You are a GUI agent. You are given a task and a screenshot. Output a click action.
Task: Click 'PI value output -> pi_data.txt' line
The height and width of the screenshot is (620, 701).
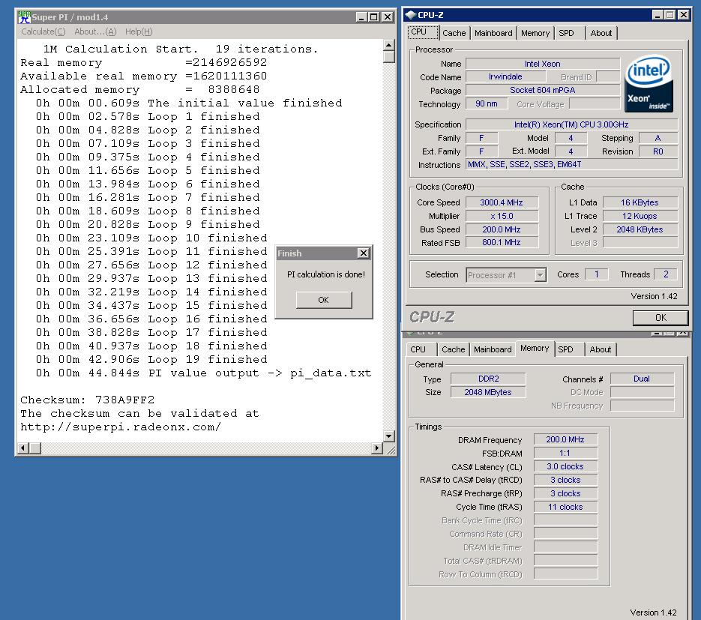click(204, 373)
